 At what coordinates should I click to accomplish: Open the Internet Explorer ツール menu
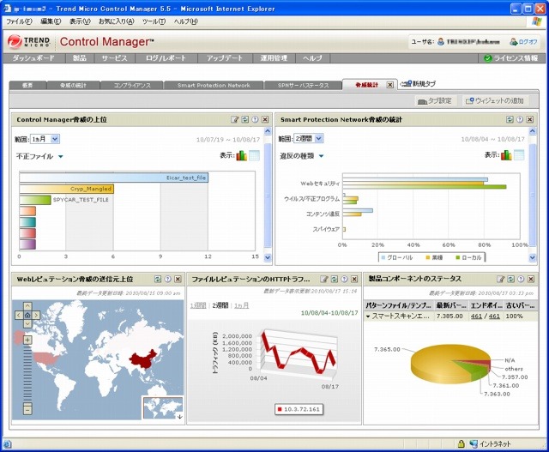tap(154, 21)
